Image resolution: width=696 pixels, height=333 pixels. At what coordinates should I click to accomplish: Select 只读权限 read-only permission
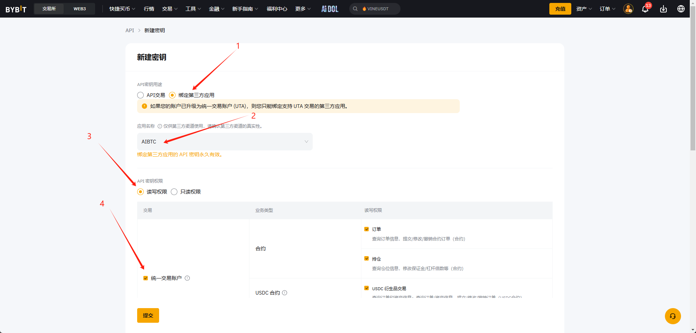[174, 192]
